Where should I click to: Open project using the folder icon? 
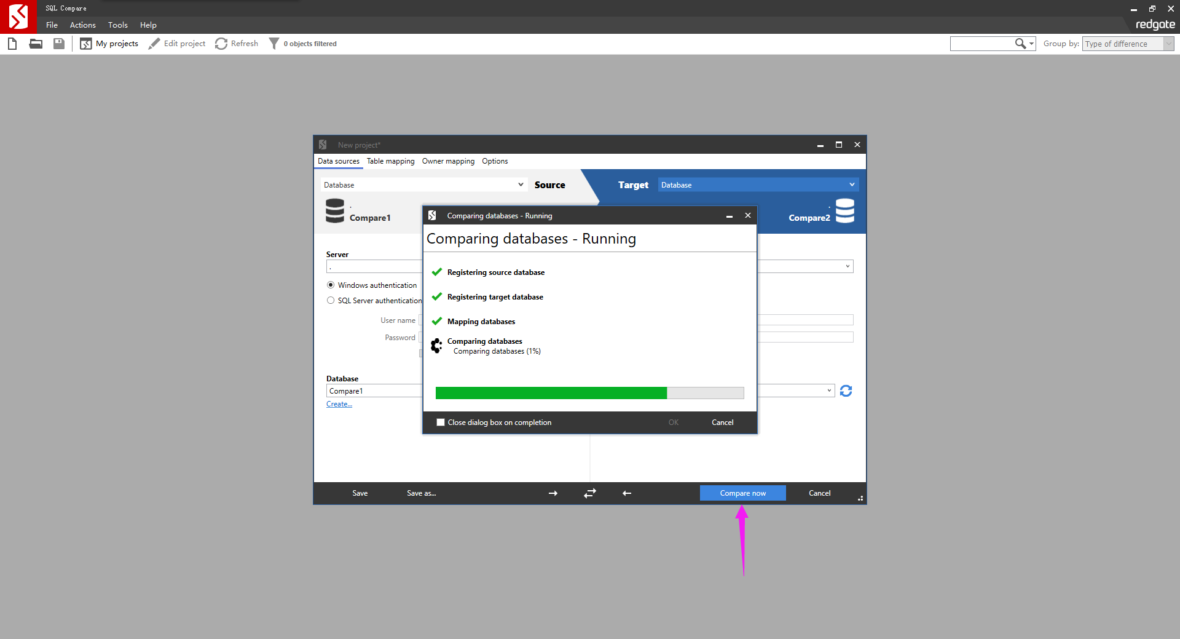(x=36, y=44)
